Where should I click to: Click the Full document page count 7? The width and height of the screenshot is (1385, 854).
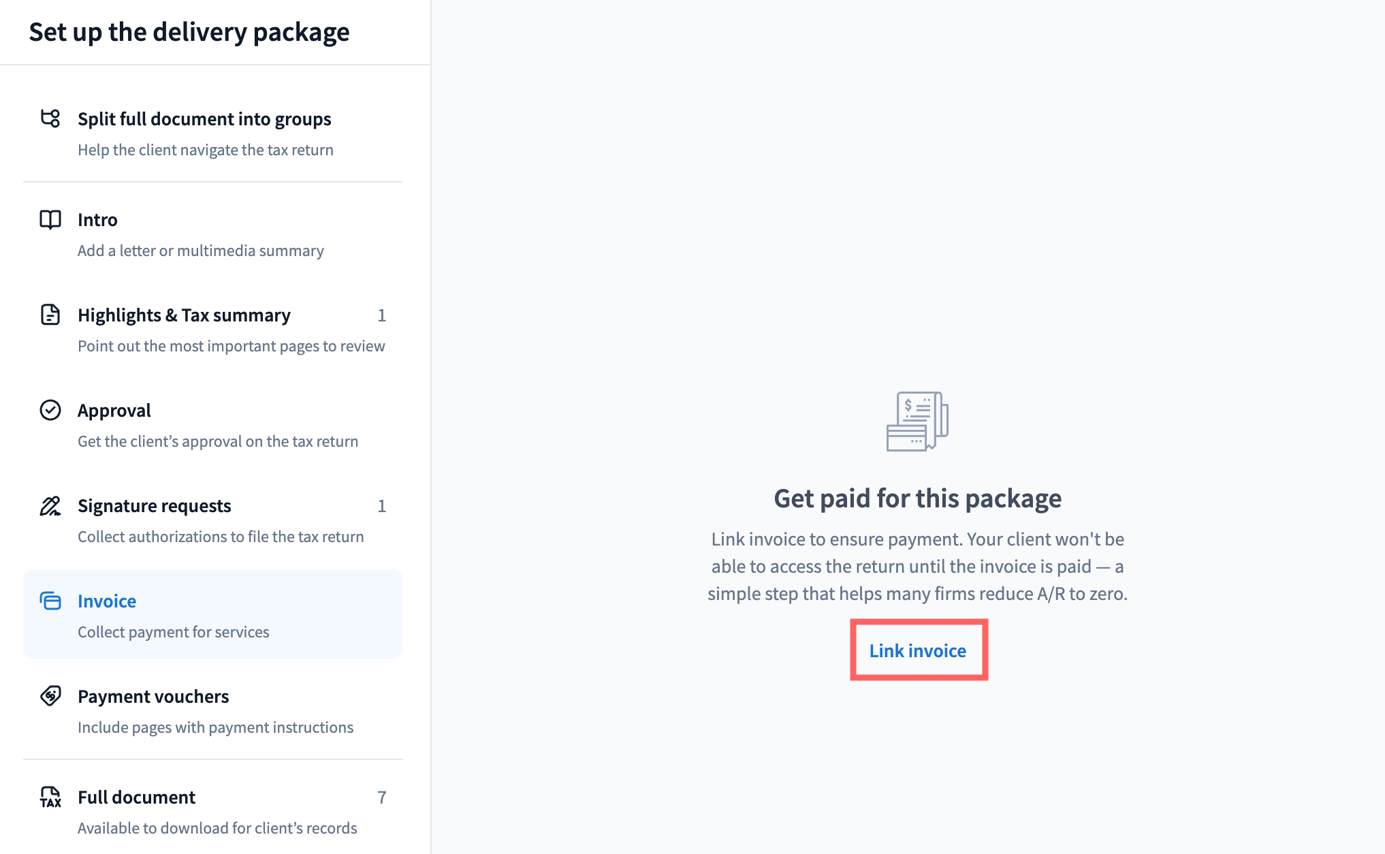pos(382,797)
